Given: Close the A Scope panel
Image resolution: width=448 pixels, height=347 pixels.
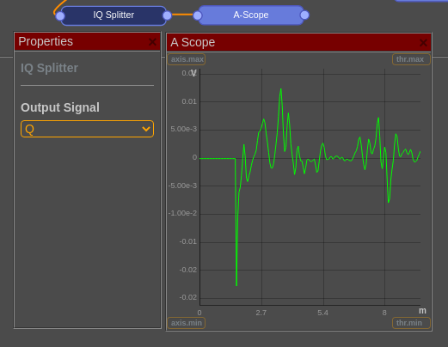Looking at the screenshot, I should [423, 43].
